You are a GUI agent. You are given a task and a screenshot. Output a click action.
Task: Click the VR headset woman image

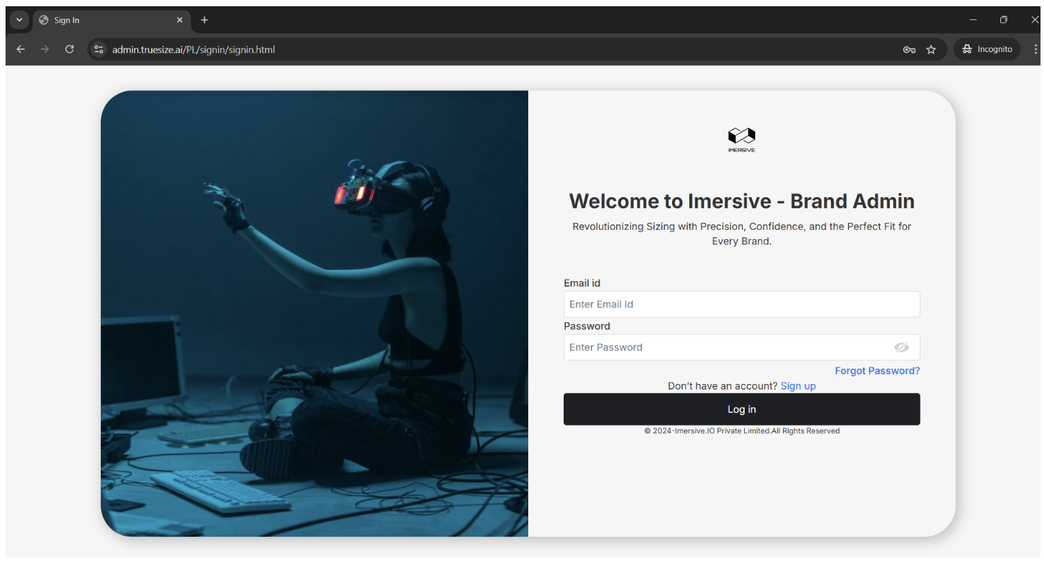(x=314, y=313)
